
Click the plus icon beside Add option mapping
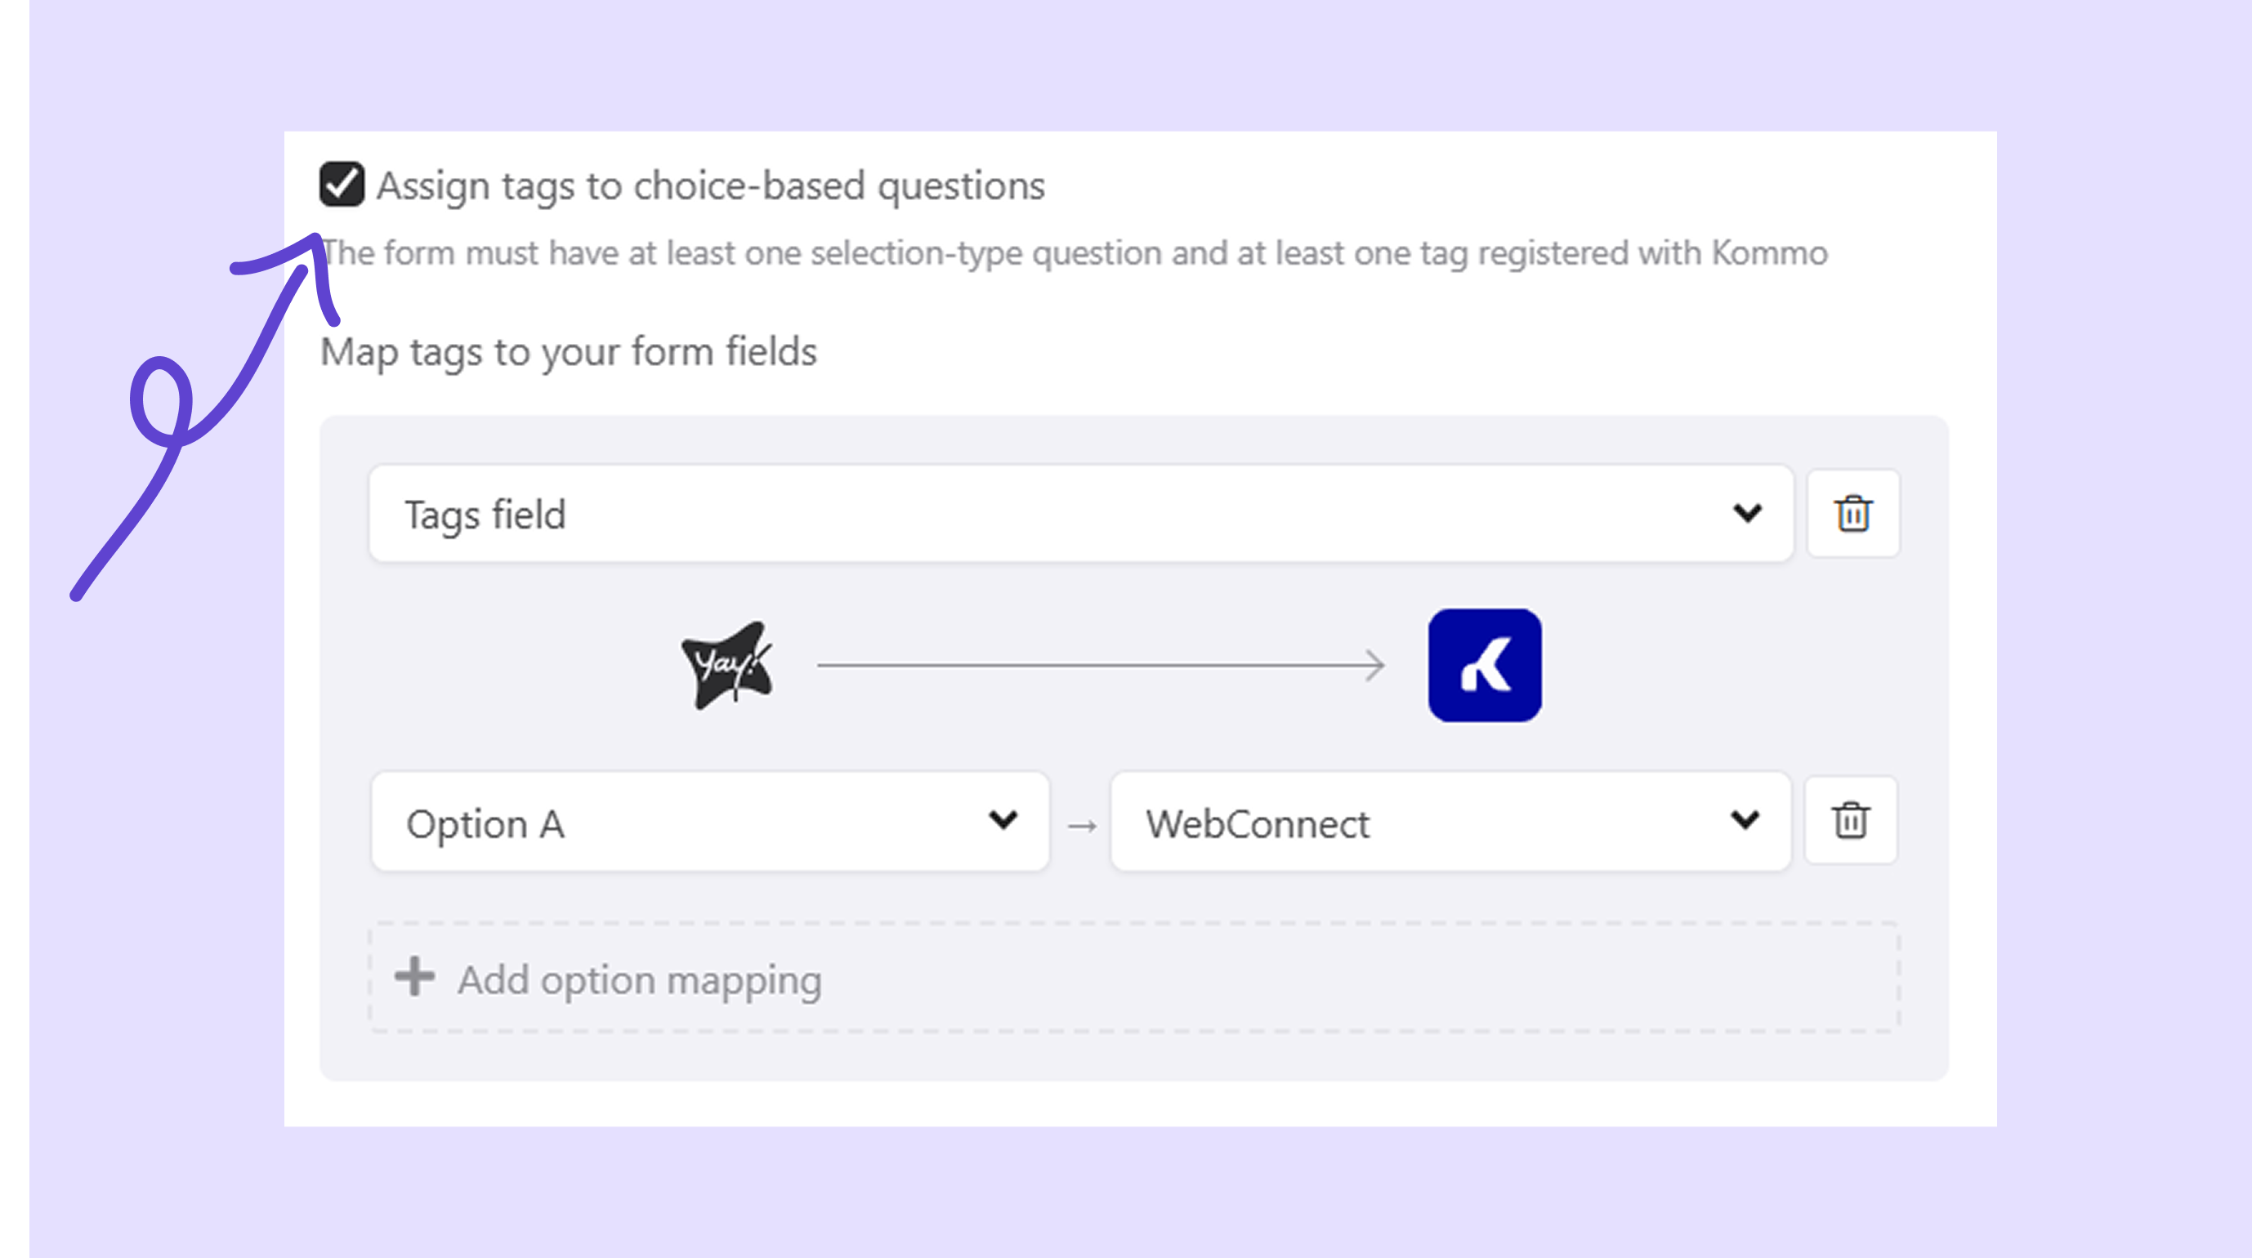[414, 977]
